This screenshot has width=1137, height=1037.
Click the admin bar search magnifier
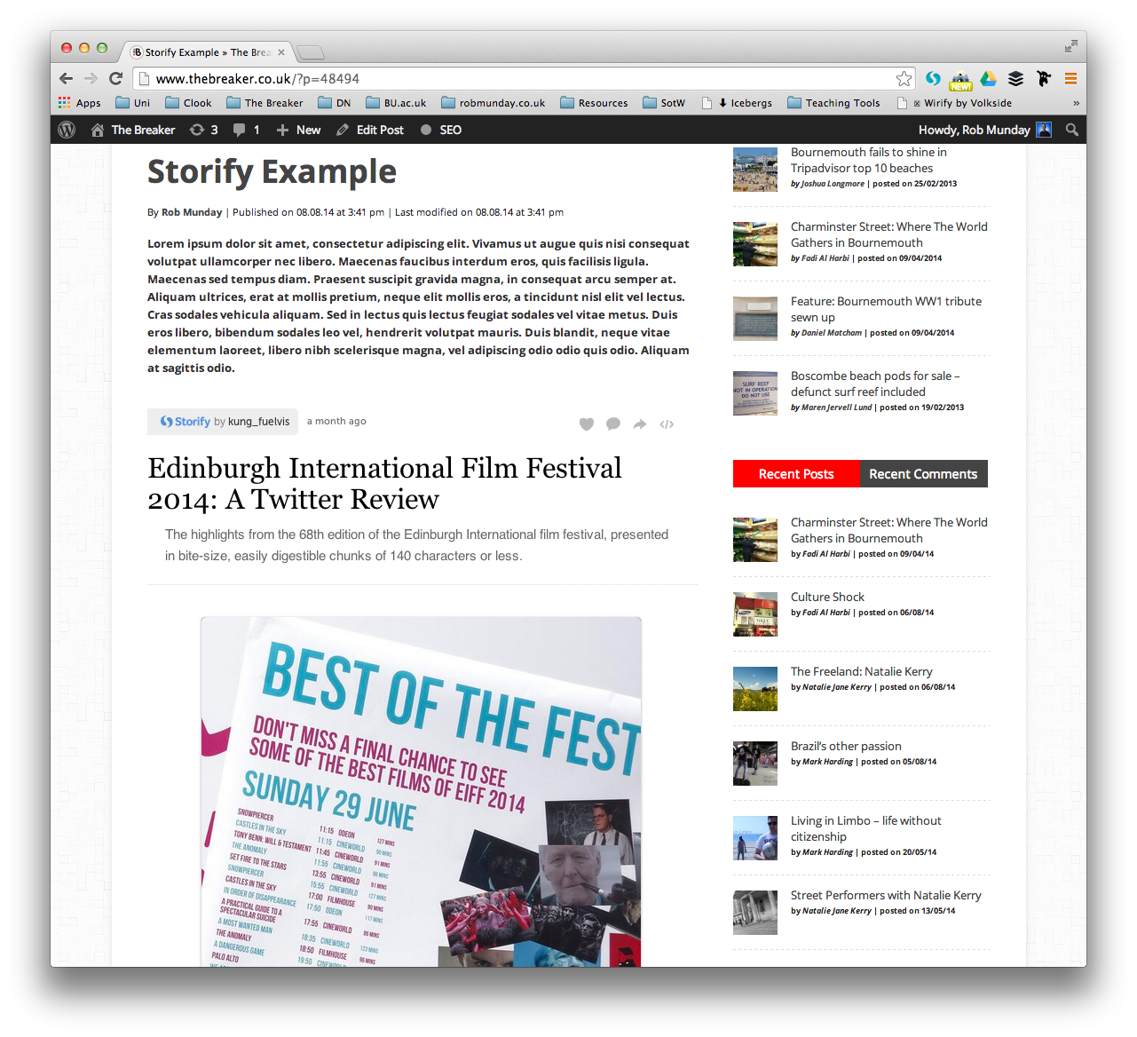pyautogui.click(x=1072, y=130)
